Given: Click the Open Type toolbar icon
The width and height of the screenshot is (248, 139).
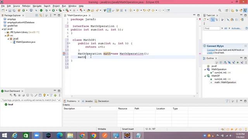Looking at the screenshot, I should (88, 10).
